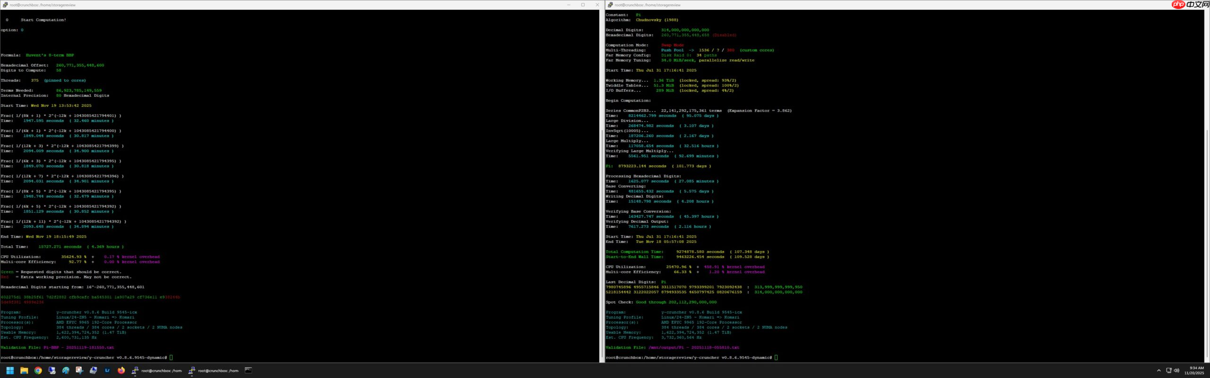The image size is (1210, 378).
Task: Open the volume control in system tray
Action: [x=1176, y=370]
